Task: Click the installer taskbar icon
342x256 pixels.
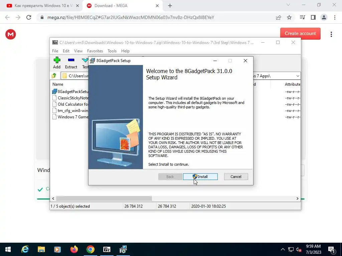Action: (123, 249)
